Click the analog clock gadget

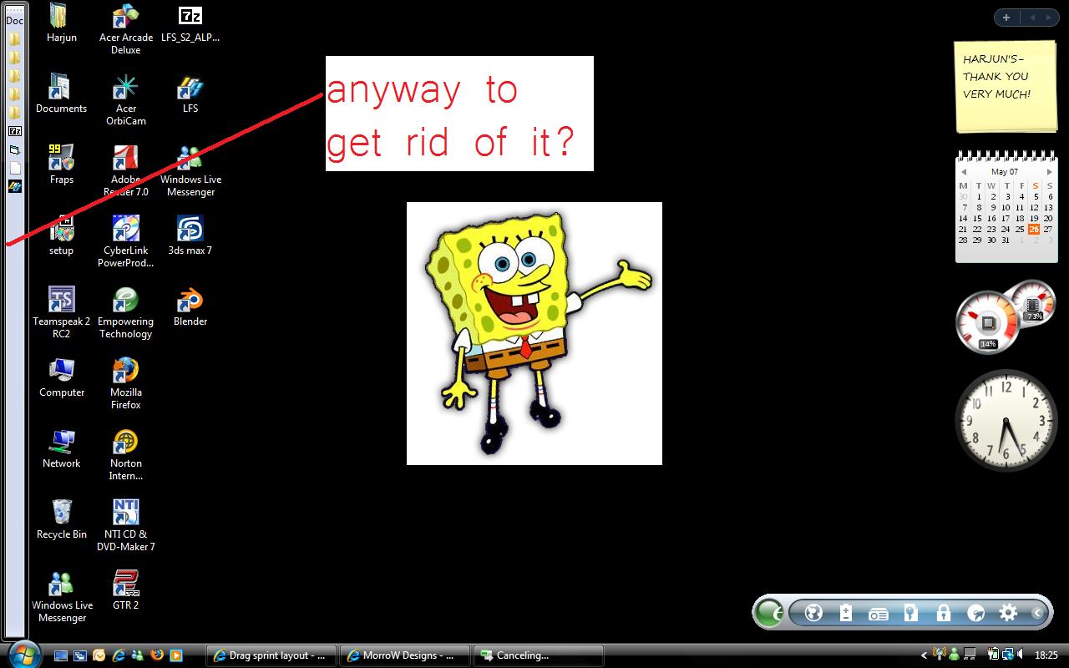[1006, 421]
